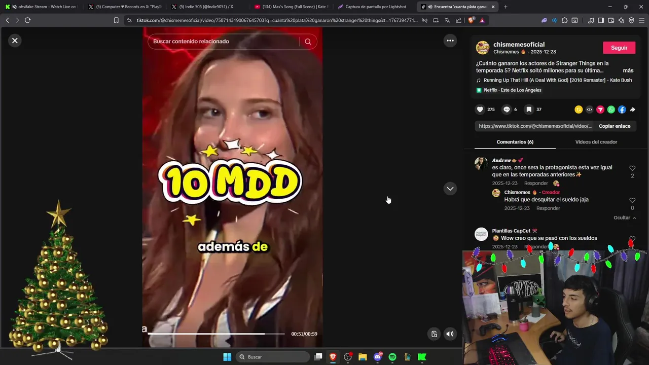The width and height of the screenshot is (649, 365).
Task: Repost video with yellow repost icon
Action: click(x=579, y=109)
